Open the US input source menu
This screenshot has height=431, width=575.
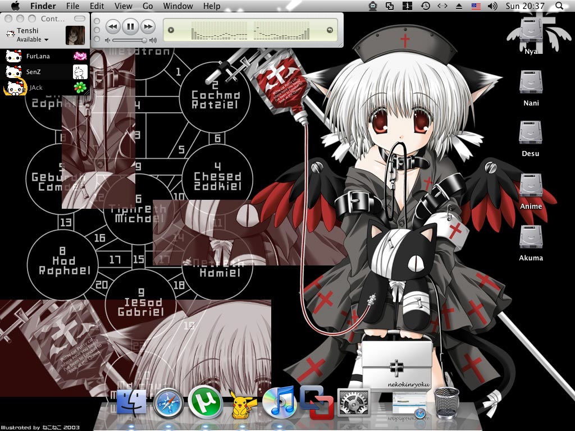(x=476, y=6)
